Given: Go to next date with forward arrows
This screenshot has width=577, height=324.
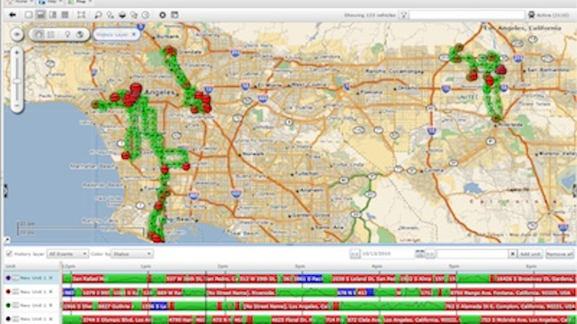Looking at the screenshot, I should (430, 254).
